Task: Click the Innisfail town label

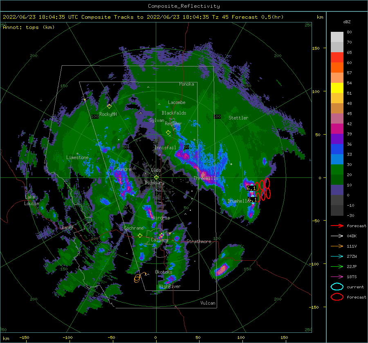Action: pos(165,148)
